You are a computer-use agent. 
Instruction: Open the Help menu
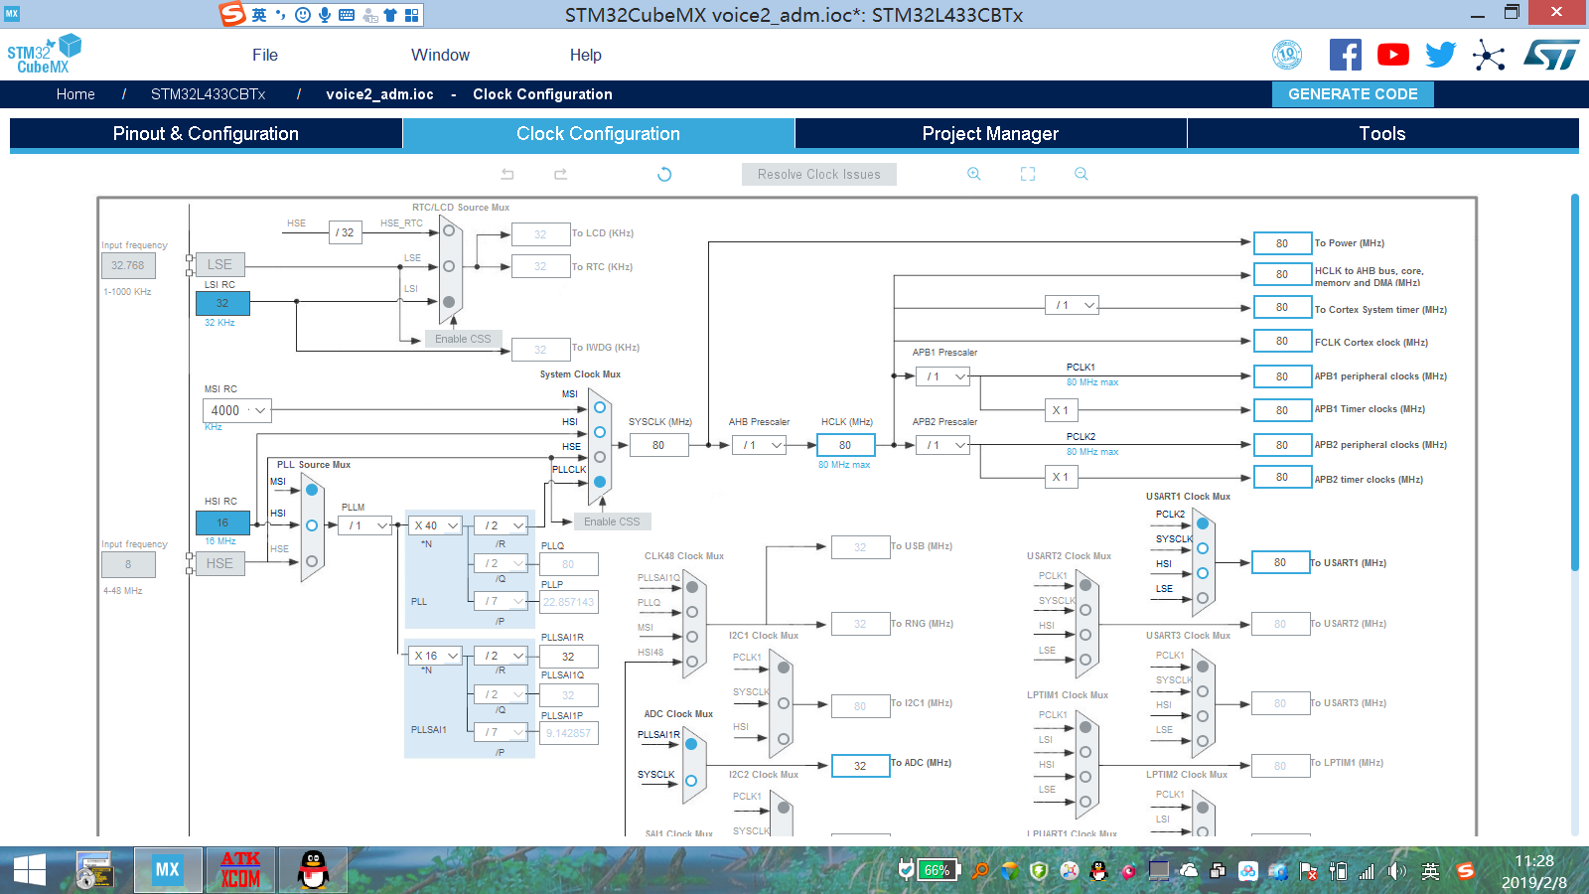pos(585,55)
